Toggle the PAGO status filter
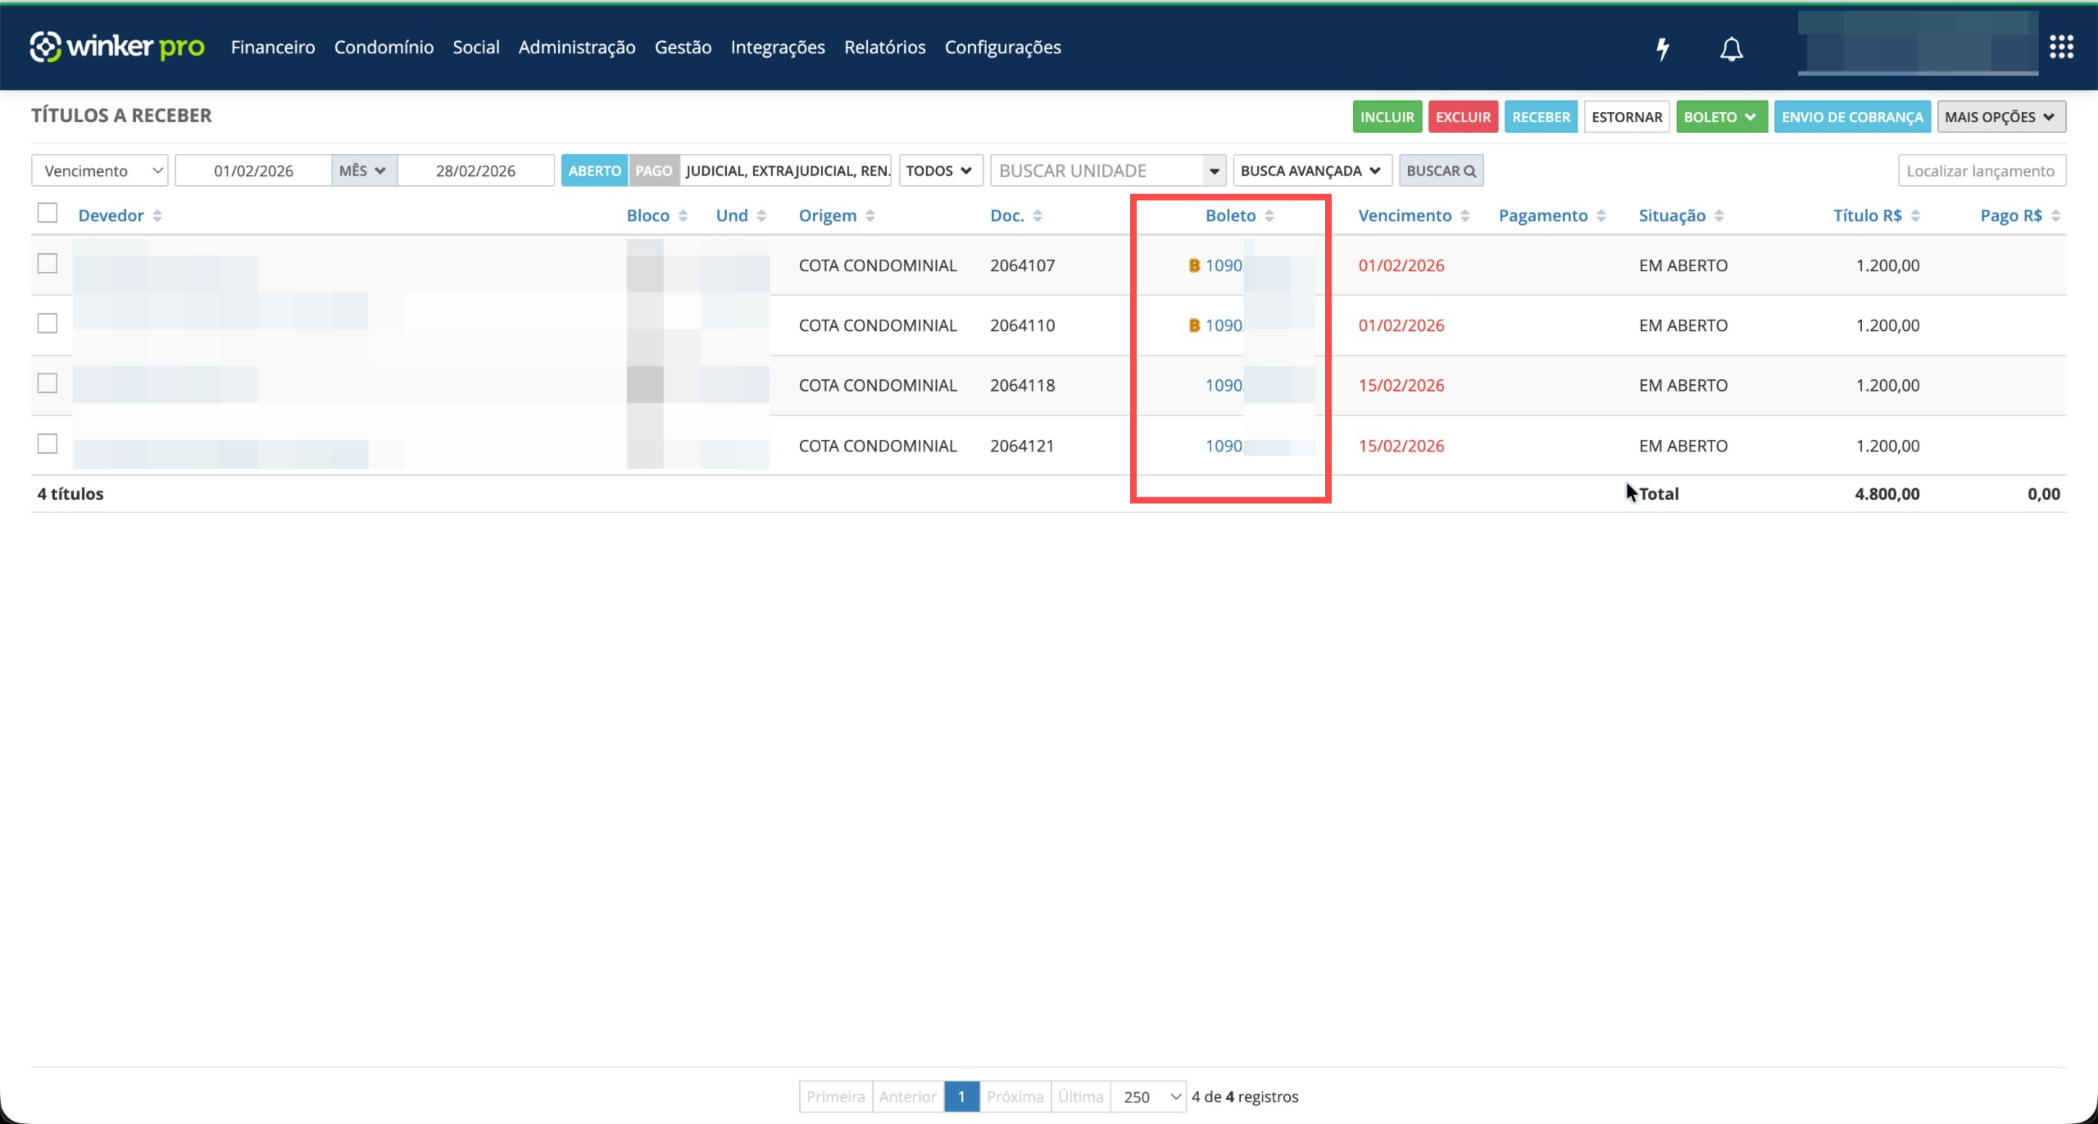Screen dimensions: 2098x1124 pyautogui.click(x=653, y=170)
